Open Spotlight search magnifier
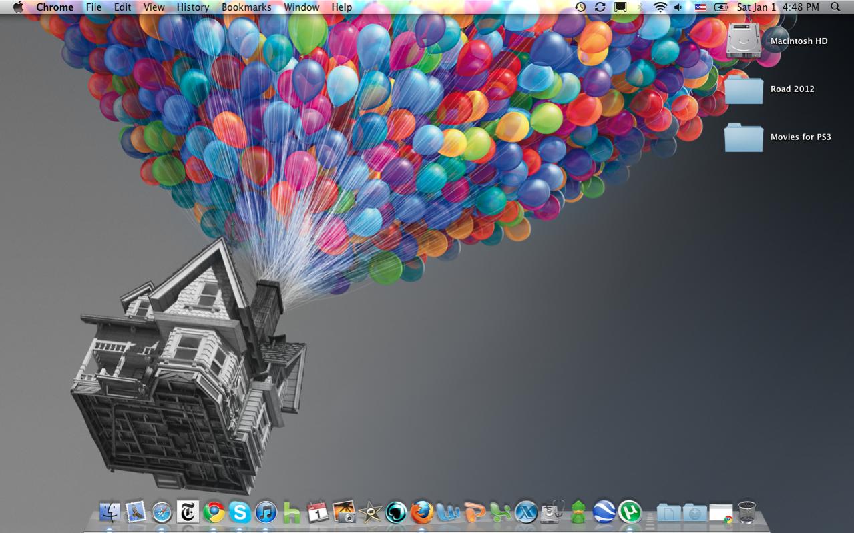This screenshot has height=533, width=854. click(x=836, y=7)
